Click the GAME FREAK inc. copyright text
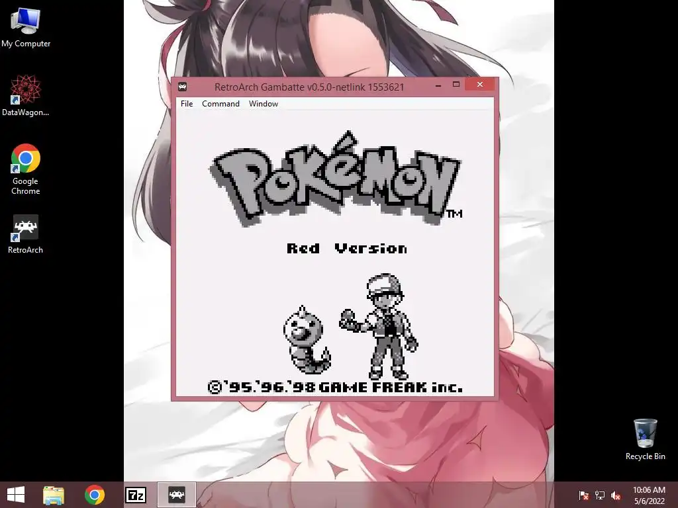Image resolution: width=678 pixels, height=508 pixels. pos(335,387)
